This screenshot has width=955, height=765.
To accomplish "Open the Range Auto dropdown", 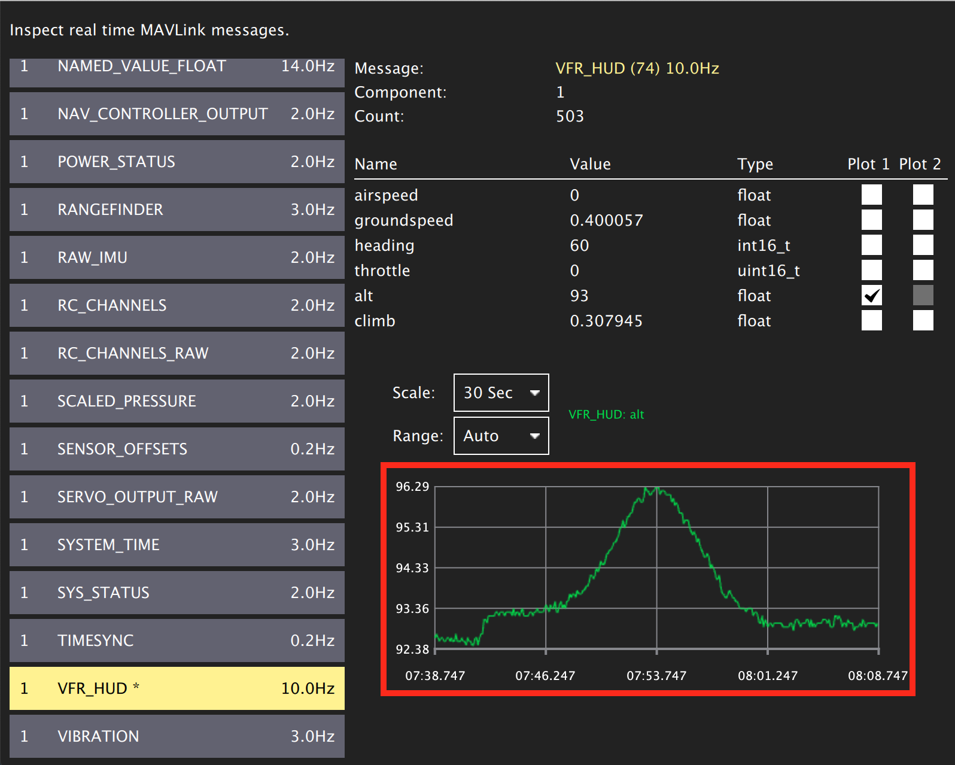I will [501, 436].
